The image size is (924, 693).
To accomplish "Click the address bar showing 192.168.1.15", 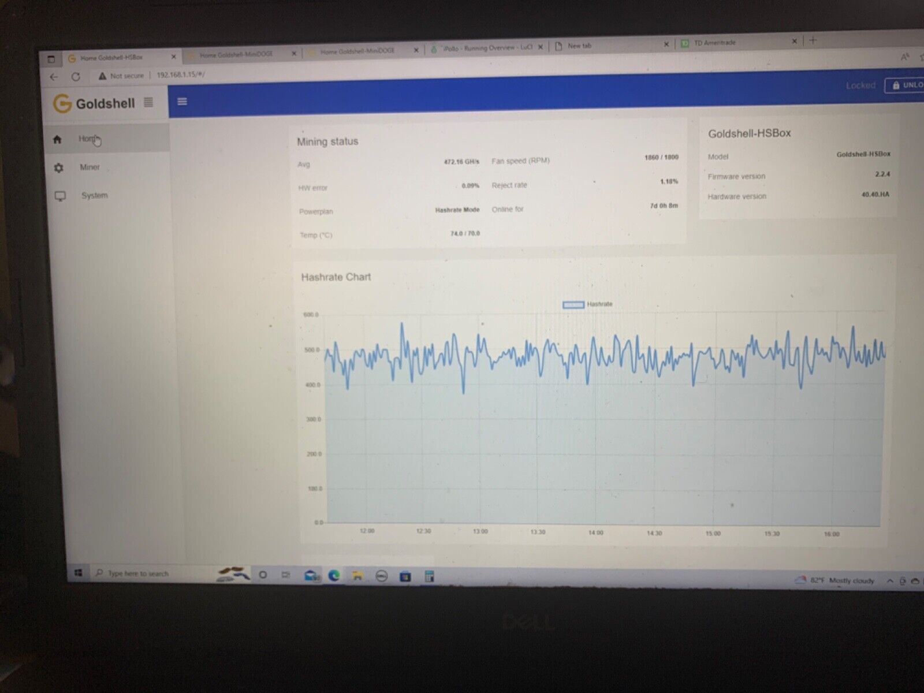I will coord(181,74).
